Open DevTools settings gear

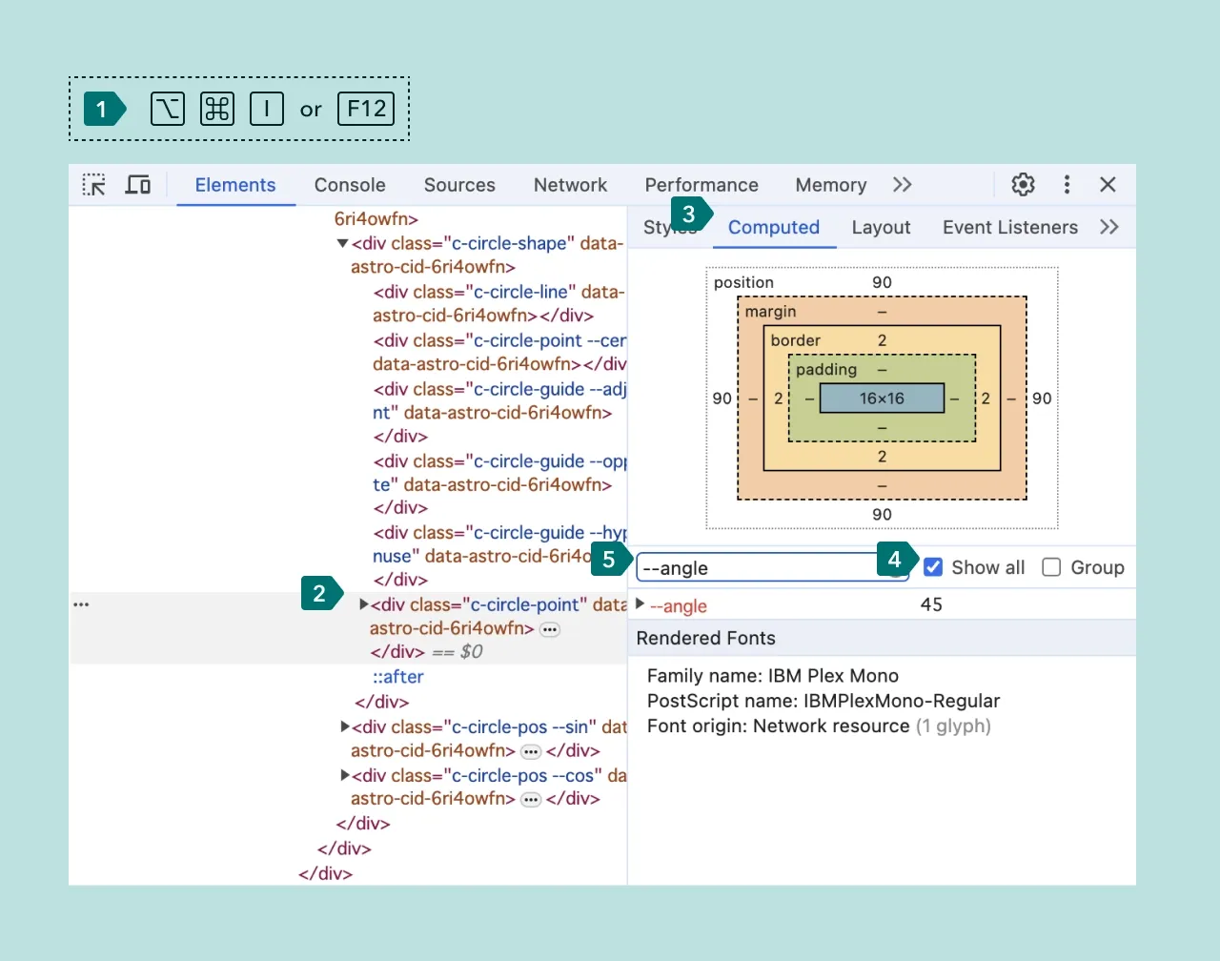pyautogui.click(x=1023, y=185)
